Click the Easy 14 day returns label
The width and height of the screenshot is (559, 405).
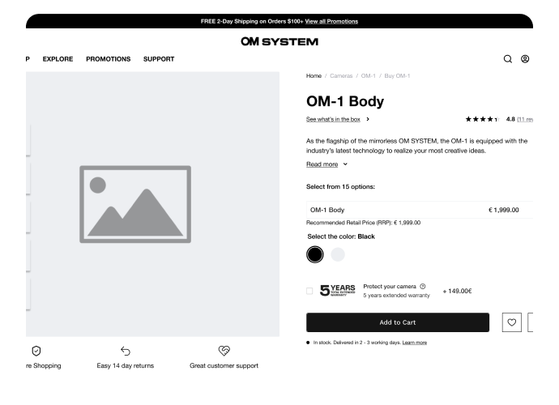click(125, 366)
